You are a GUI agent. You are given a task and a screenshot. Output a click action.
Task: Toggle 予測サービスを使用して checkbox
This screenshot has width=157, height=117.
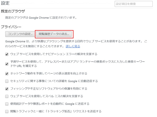(7, 64)
